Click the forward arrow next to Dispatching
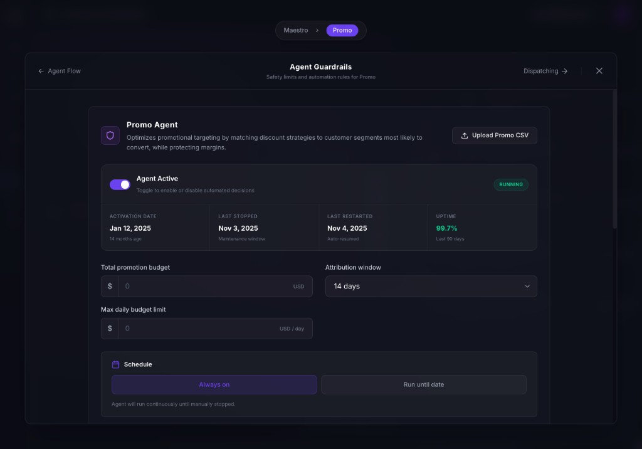The image size is (642, 449). 565,71
